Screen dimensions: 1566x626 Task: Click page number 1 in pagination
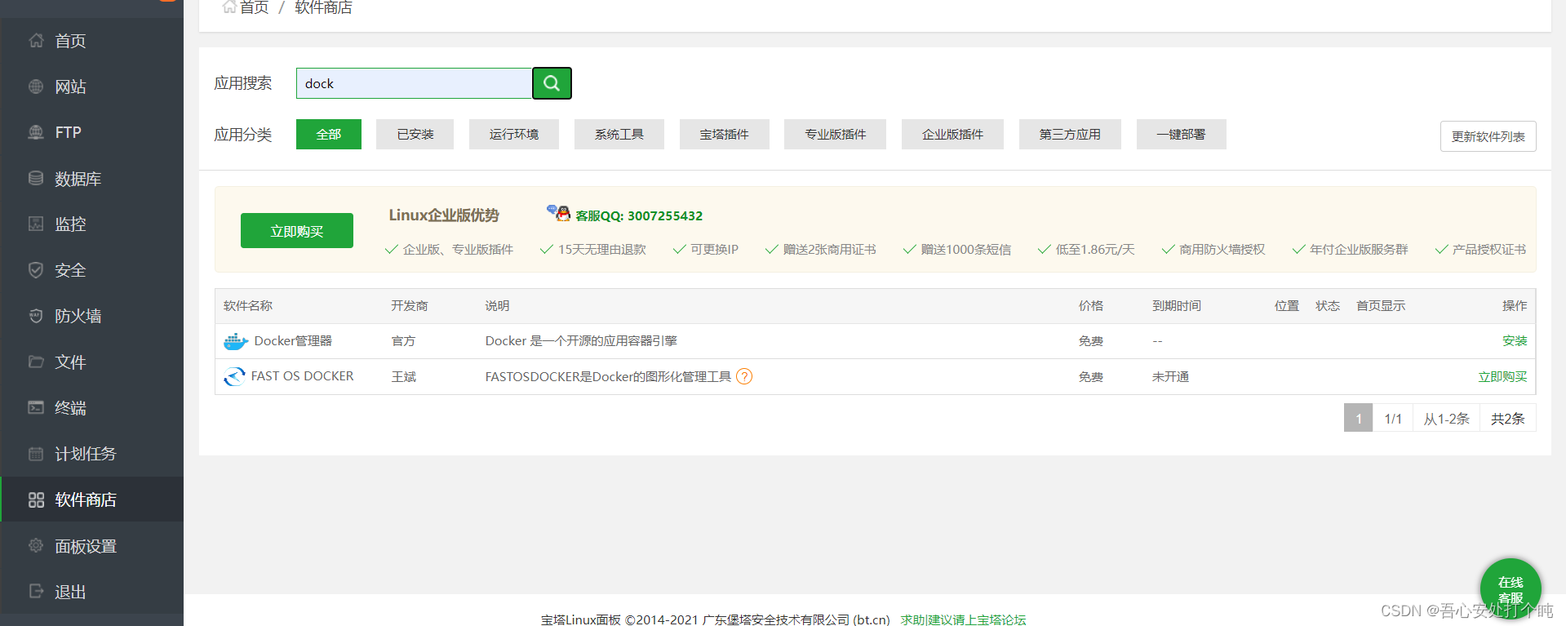click(x=1358, y=418)
